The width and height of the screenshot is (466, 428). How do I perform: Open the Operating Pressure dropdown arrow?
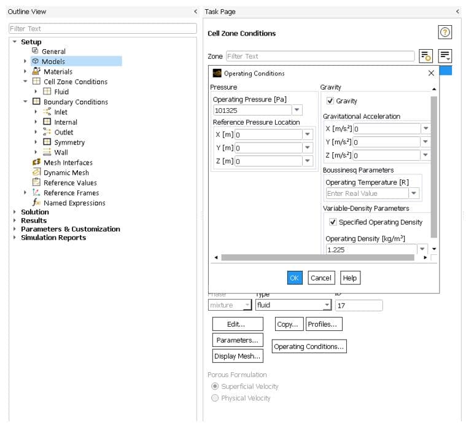click(x=297, y=111)
